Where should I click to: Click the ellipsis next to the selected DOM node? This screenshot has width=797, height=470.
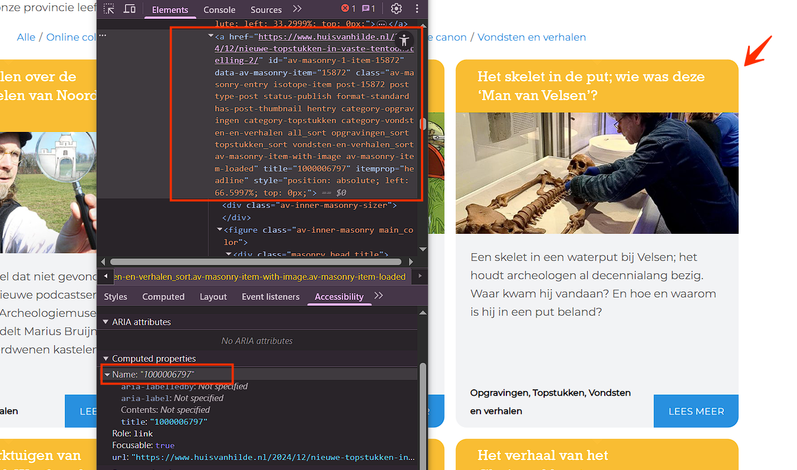[x=103, y=36]
